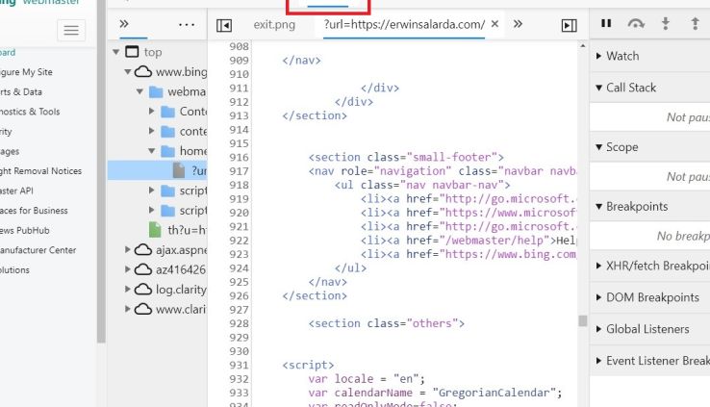Hide the debugger sidebar with toggle icon
This screenshot has height=407, width=710.
tap(569, 25)
